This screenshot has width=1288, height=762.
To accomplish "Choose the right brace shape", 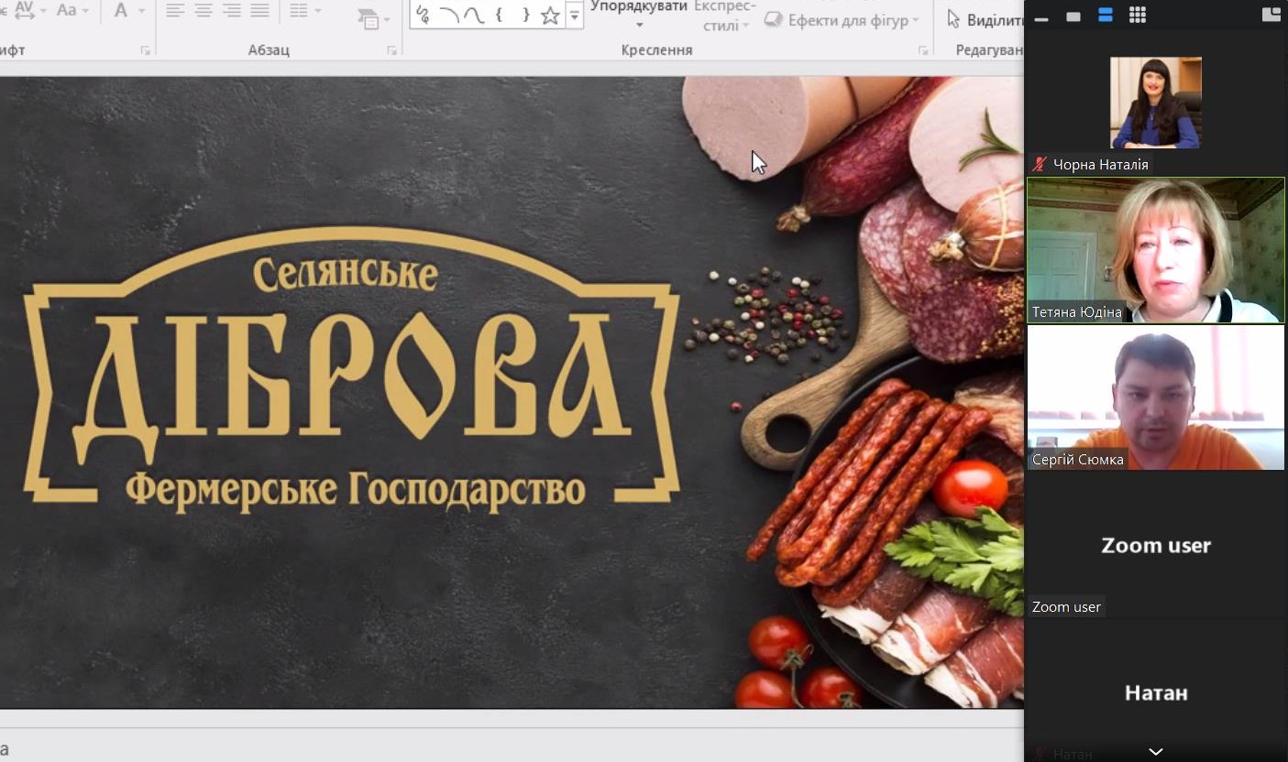I will [x=525, y=15].
